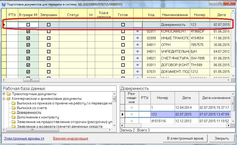Click blue arrow button in ОГРН row

138,45
